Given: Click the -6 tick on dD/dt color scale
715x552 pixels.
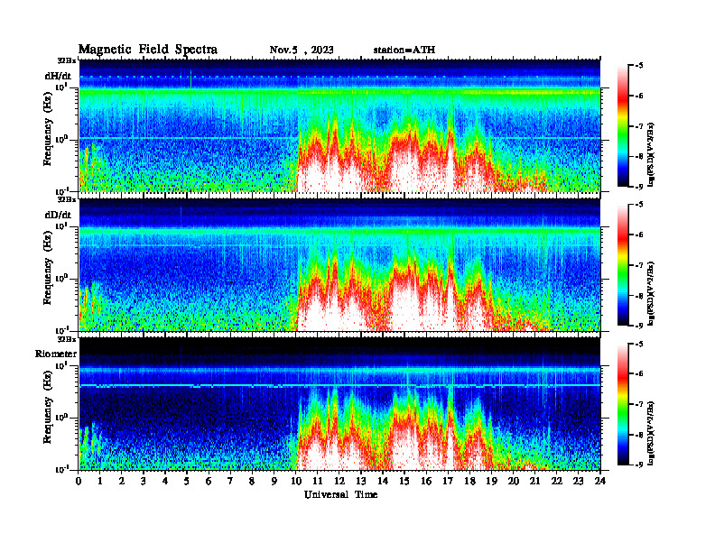Looking at the screenshot, I should pyautogui.click(x=640, y=235).
